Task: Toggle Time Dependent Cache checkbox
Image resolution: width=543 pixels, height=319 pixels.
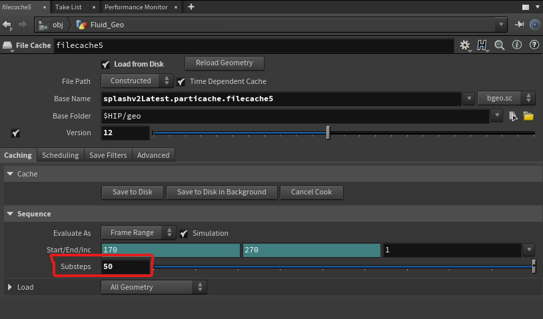Action: click(x=181, y=82)
